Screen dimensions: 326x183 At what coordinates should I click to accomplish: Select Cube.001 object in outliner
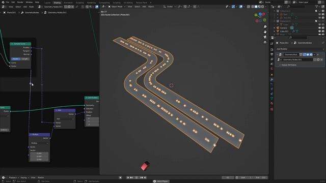[284, 32]
